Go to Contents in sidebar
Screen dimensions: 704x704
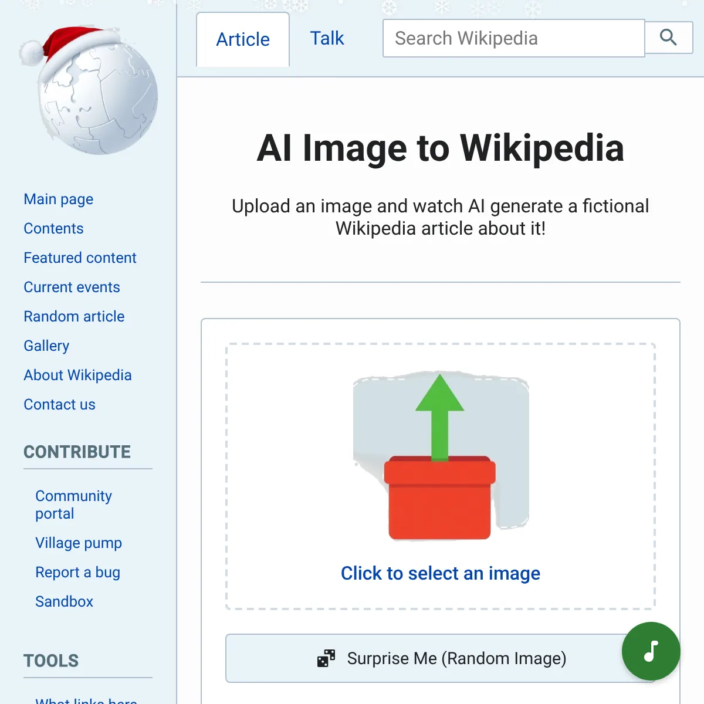pyautogui.click(x=53, y=228)
